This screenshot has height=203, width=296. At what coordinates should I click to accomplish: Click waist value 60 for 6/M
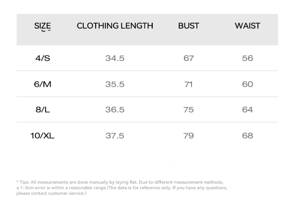pos(248,84)
